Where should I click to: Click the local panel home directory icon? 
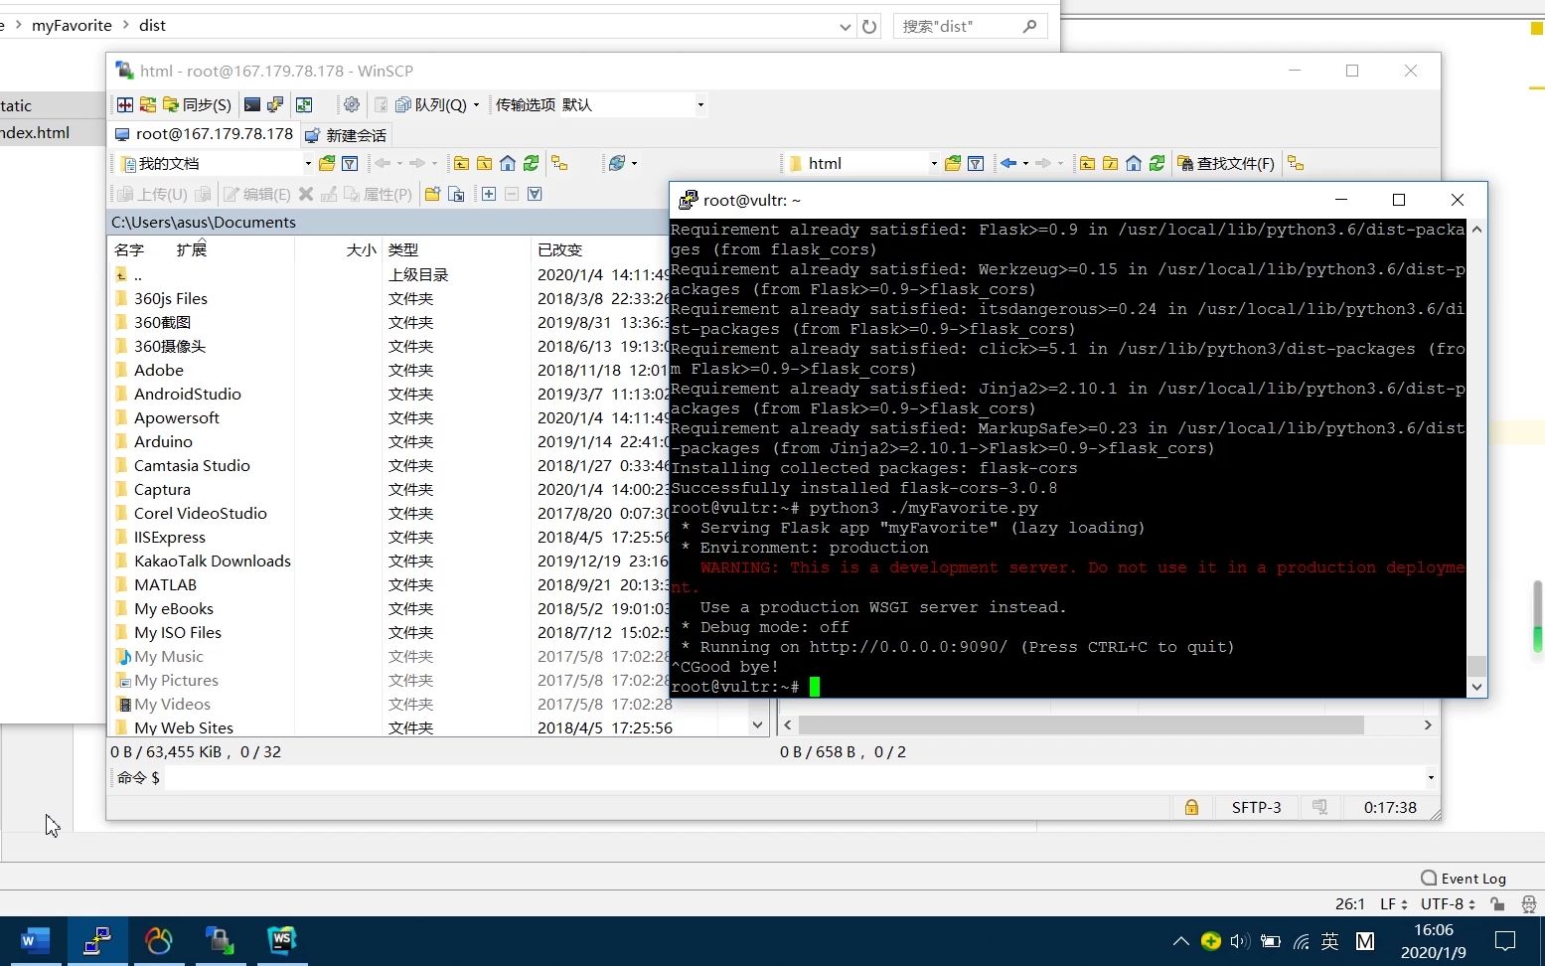coord(508,163)
